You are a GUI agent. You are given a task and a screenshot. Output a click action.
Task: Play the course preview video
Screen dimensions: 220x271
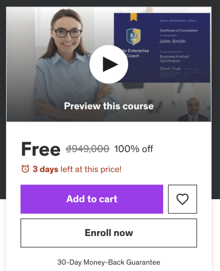coord(108,64)
